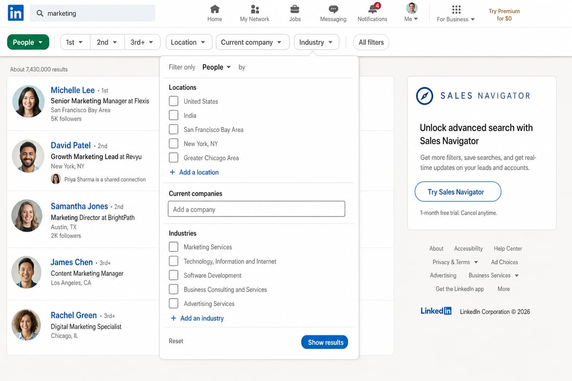Image resolution: width=572 pixels, height=381 pixels.
Task: Click Try Premium for $0 link
Action: [504, 15]
